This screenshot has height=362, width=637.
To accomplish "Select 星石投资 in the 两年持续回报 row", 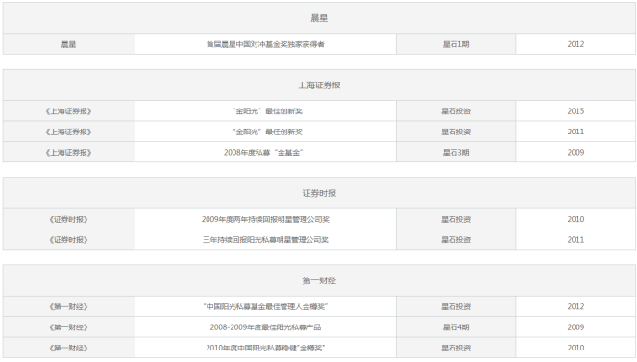I will click(x=455, y=219).
